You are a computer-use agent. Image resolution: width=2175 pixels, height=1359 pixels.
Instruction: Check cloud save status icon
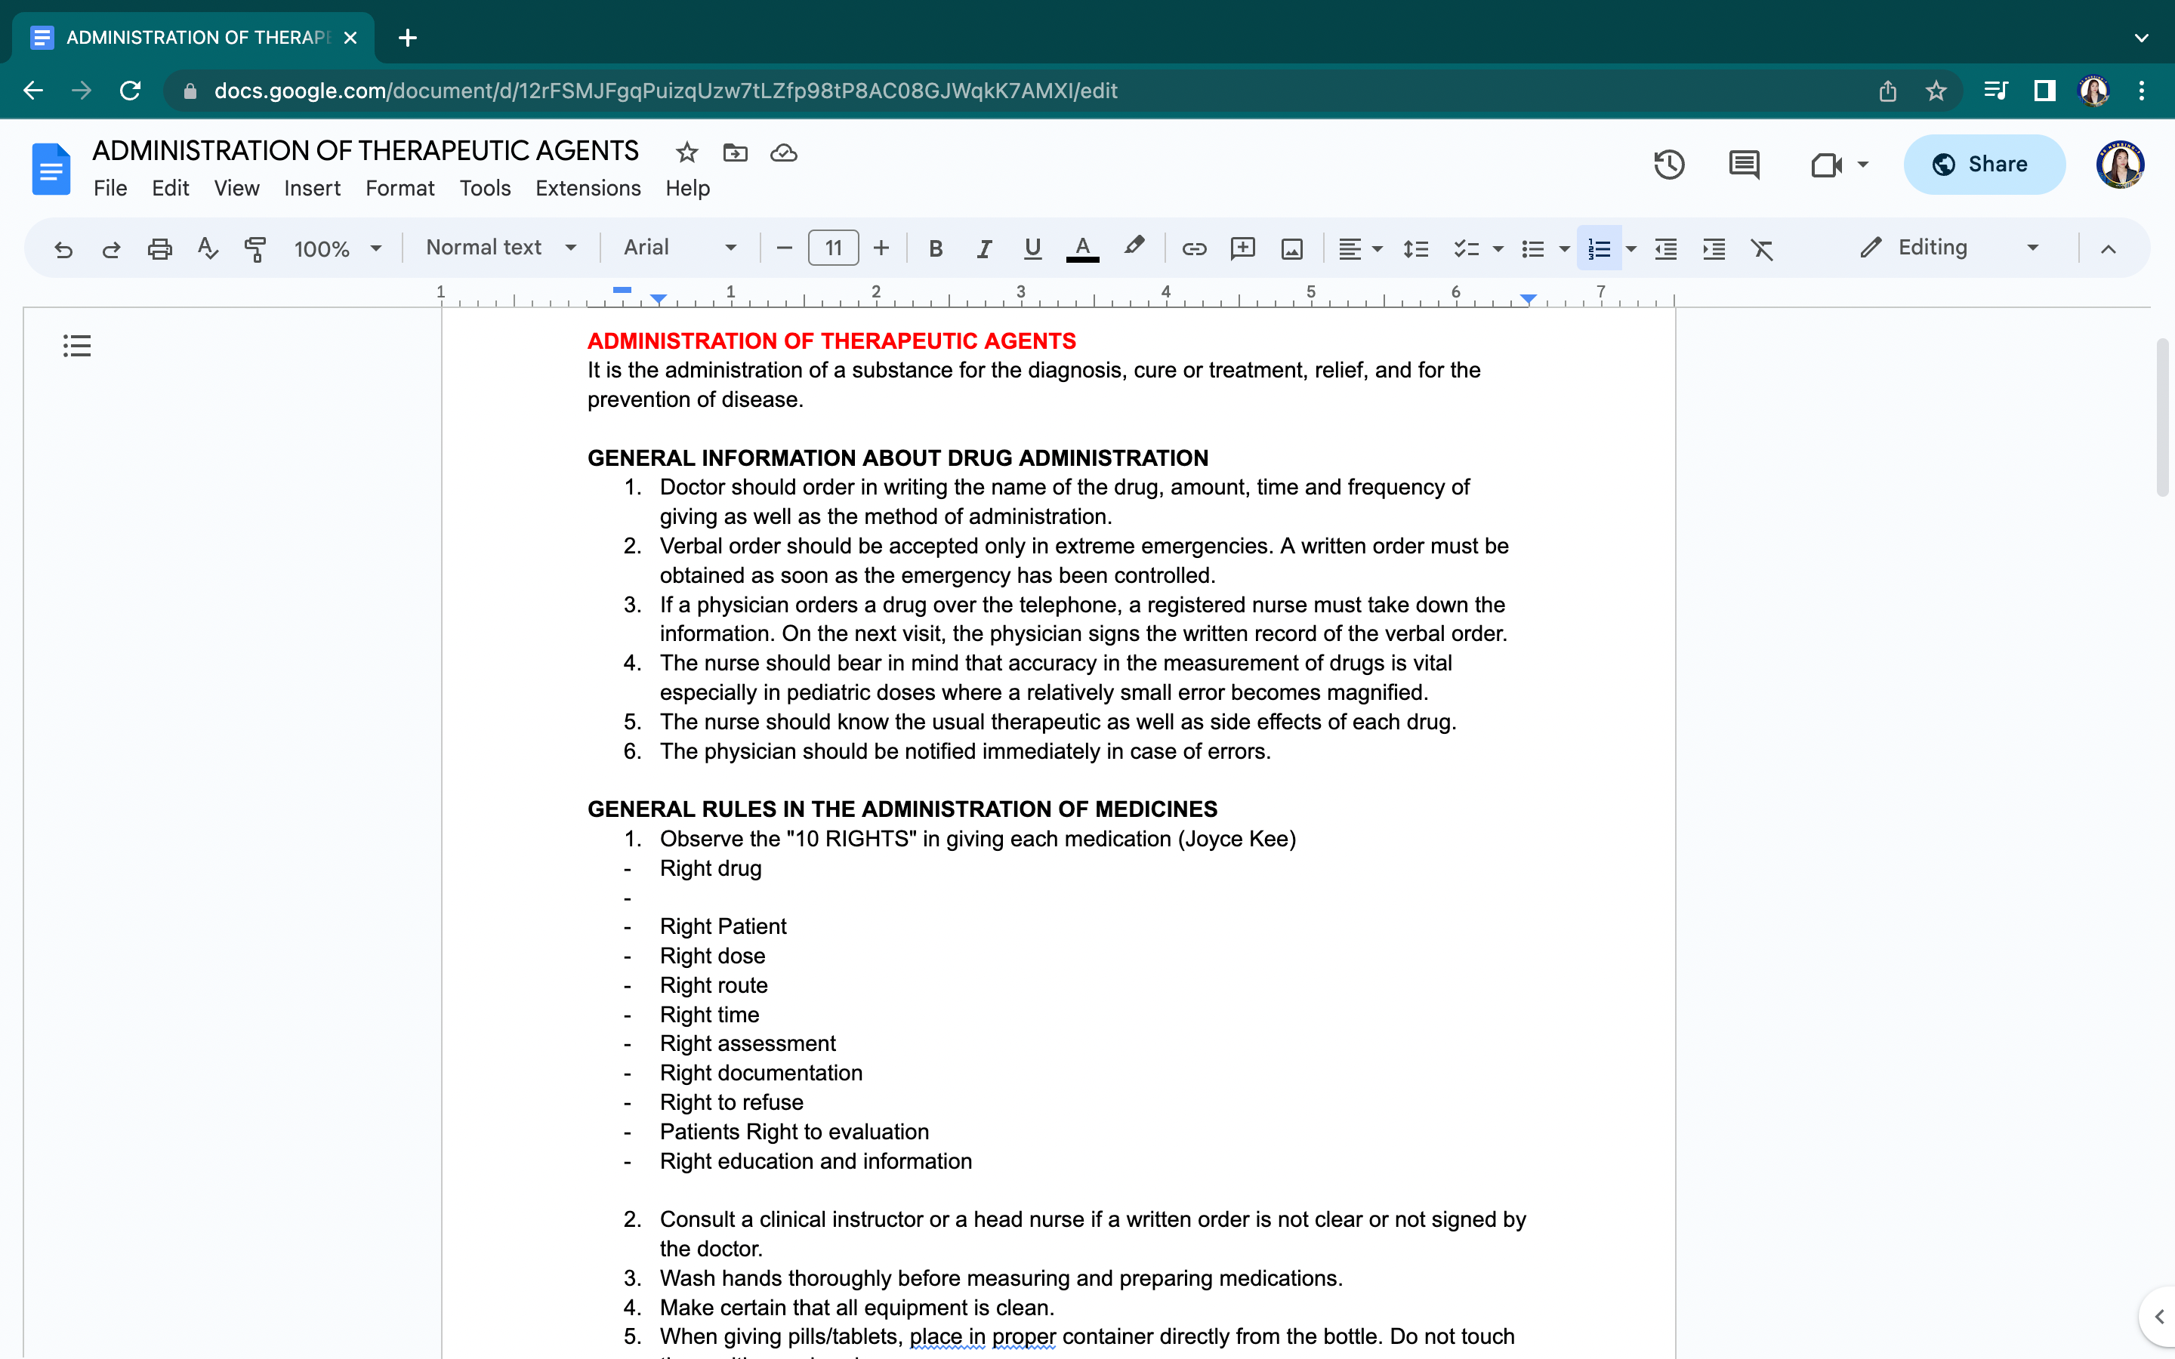(x=784, y=153)
